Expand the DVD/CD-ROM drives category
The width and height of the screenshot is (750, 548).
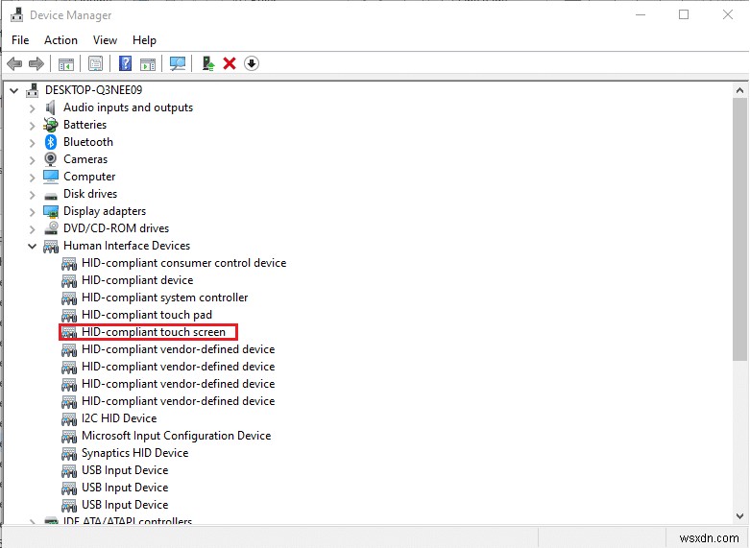pyautogui.click(x=32, y=229)
